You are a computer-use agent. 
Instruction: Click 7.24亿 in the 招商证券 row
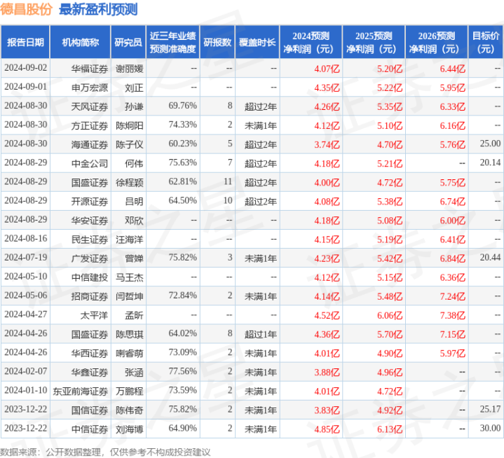click(x=453, y=296)
